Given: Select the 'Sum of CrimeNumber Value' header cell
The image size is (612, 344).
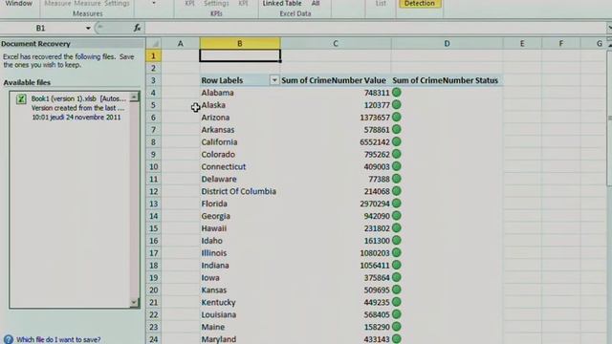Looking at the screenshot, I should 336,80.
